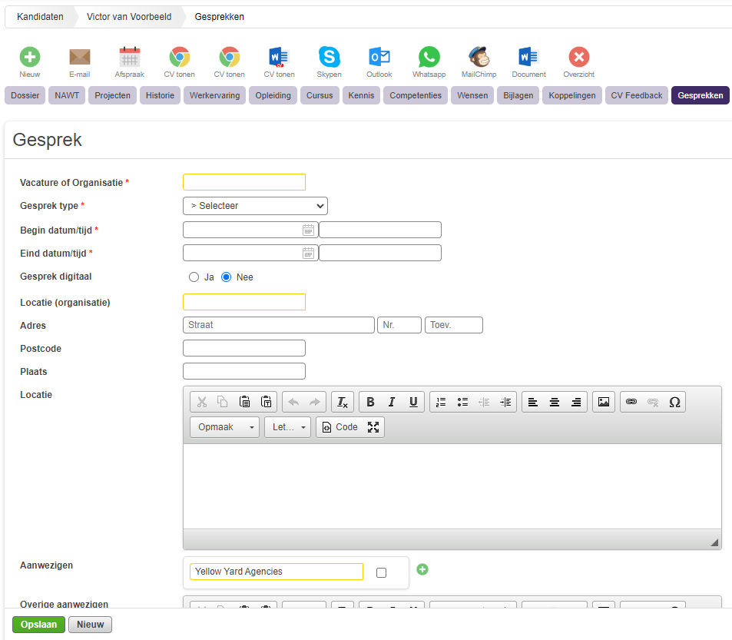Click the Cut scissors icon in Locatie editor
Screen dimensions: 732x640
point(202,402)
